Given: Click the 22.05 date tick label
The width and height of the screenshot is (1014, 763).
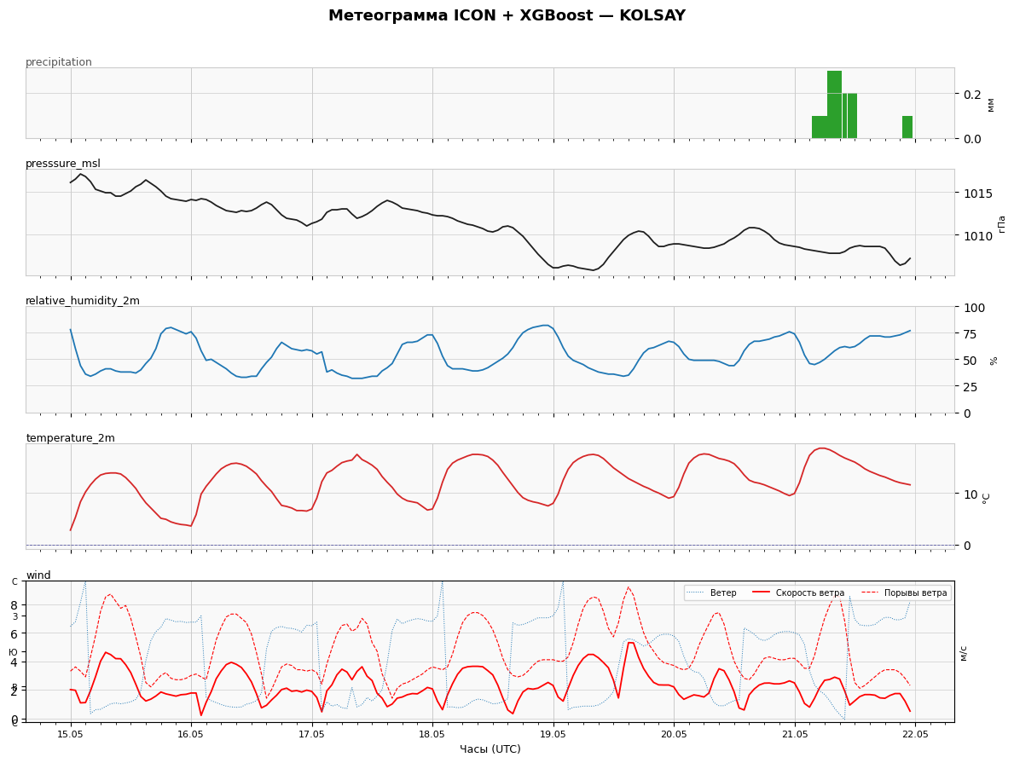Looking at the screenshot, I should point(915,735).
